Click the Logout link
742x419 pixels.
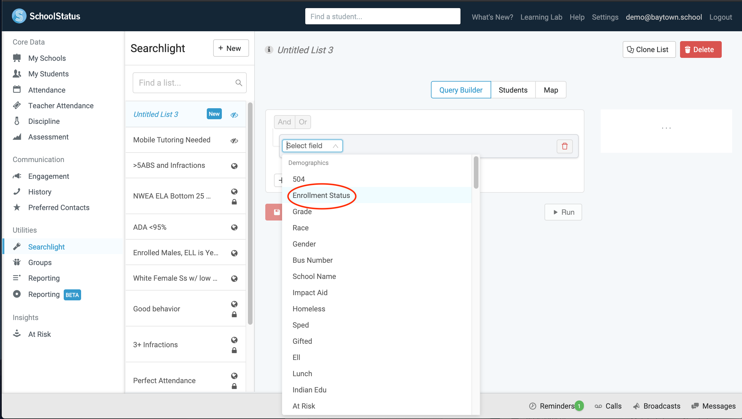tap(720, 17)
